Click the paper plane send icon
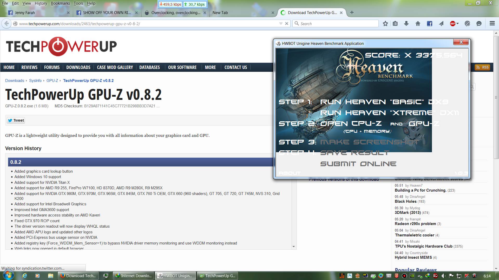This screenshot has width=499, height=280. click(x=441, y=24)
